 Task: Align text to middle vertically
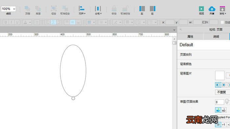tap(73, 22)
